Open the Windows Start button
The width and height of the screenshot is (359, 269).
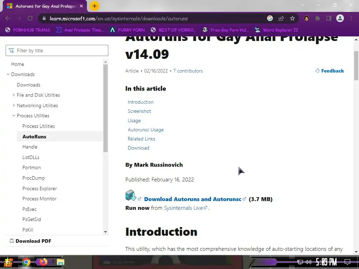(x=8, y=262)
